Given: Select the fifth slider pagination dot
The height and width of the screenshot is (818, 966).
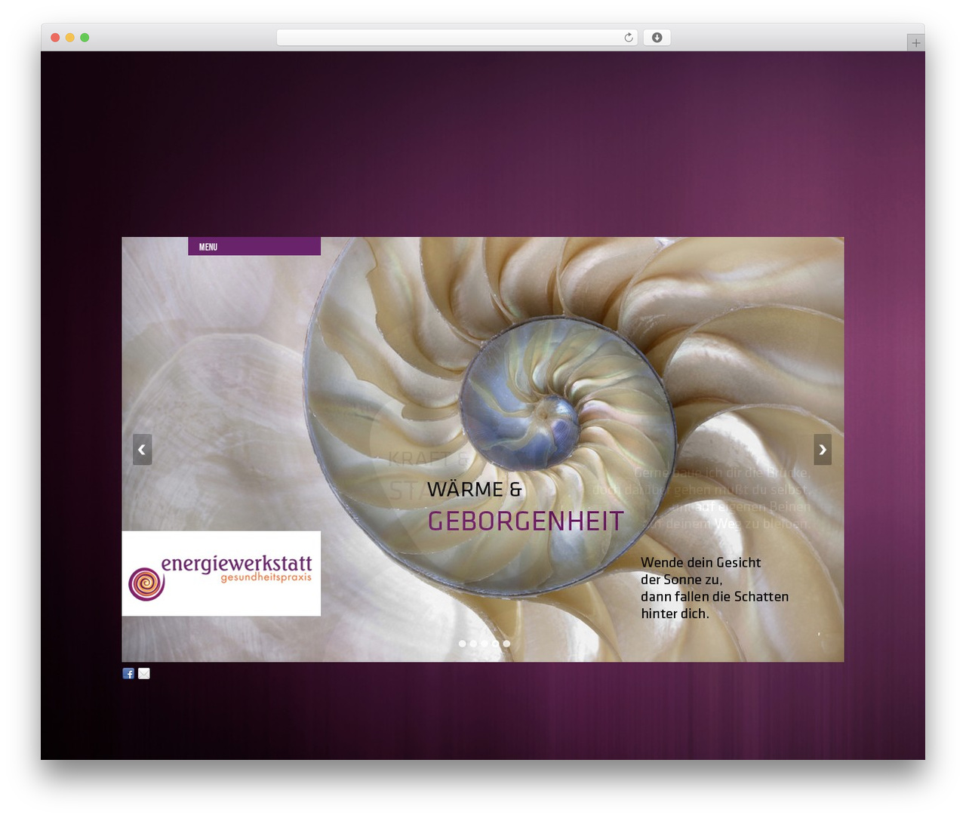Looking at the screenshot, I should (506, 644).
